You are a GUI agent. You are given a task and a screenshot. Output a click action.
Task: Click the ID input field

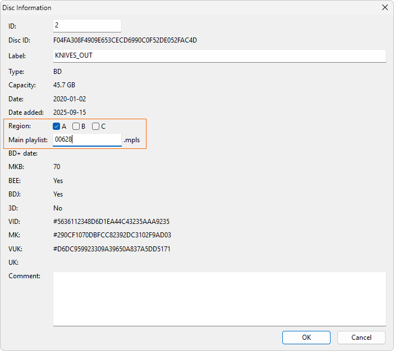coord(87,26)
